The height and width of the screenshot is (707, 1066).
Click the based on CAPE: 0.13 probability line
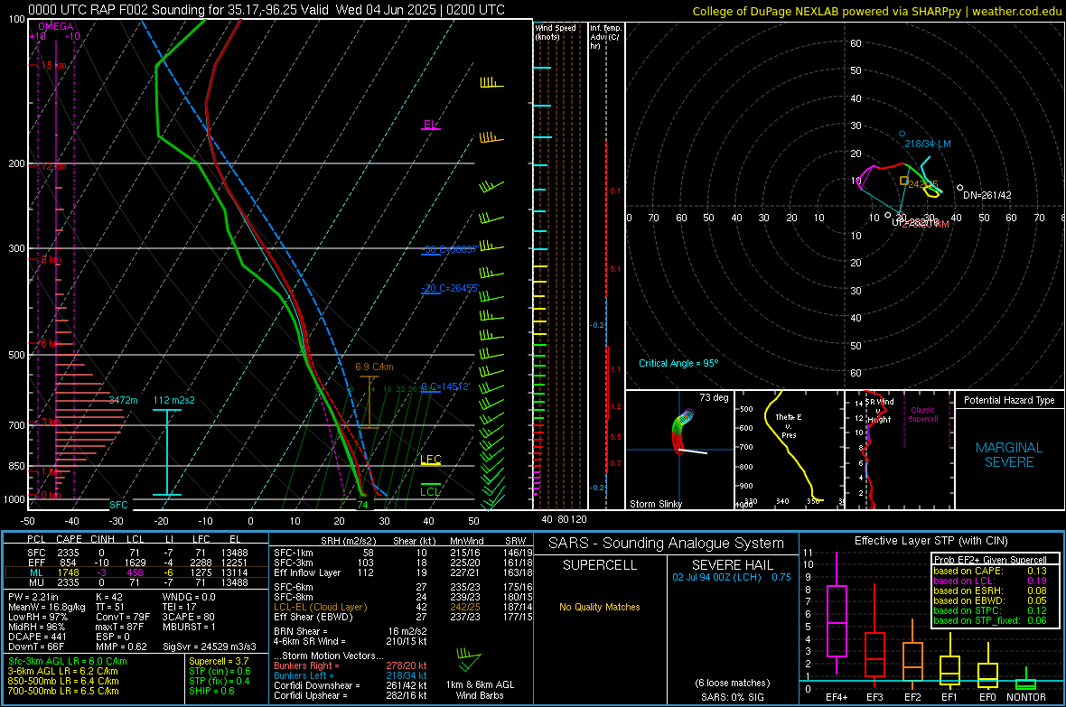click(990, 571)
